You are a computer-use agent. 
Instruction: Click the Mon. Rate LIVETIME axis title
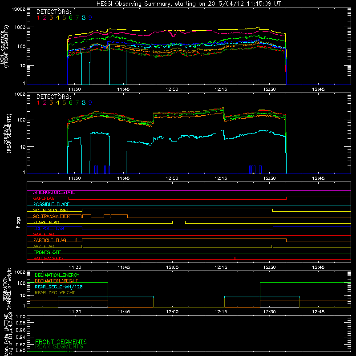(x=8, y=334)
